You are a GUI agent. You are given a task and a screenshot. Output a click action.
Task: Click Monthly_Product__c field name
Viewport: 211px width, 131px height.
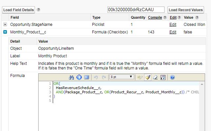click(x=28, y=32)
